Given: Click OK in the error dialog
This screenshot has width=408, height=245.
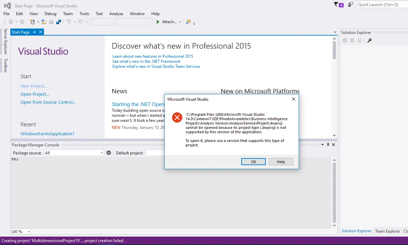Looking at the screenshot, I should tap(254, 162).
